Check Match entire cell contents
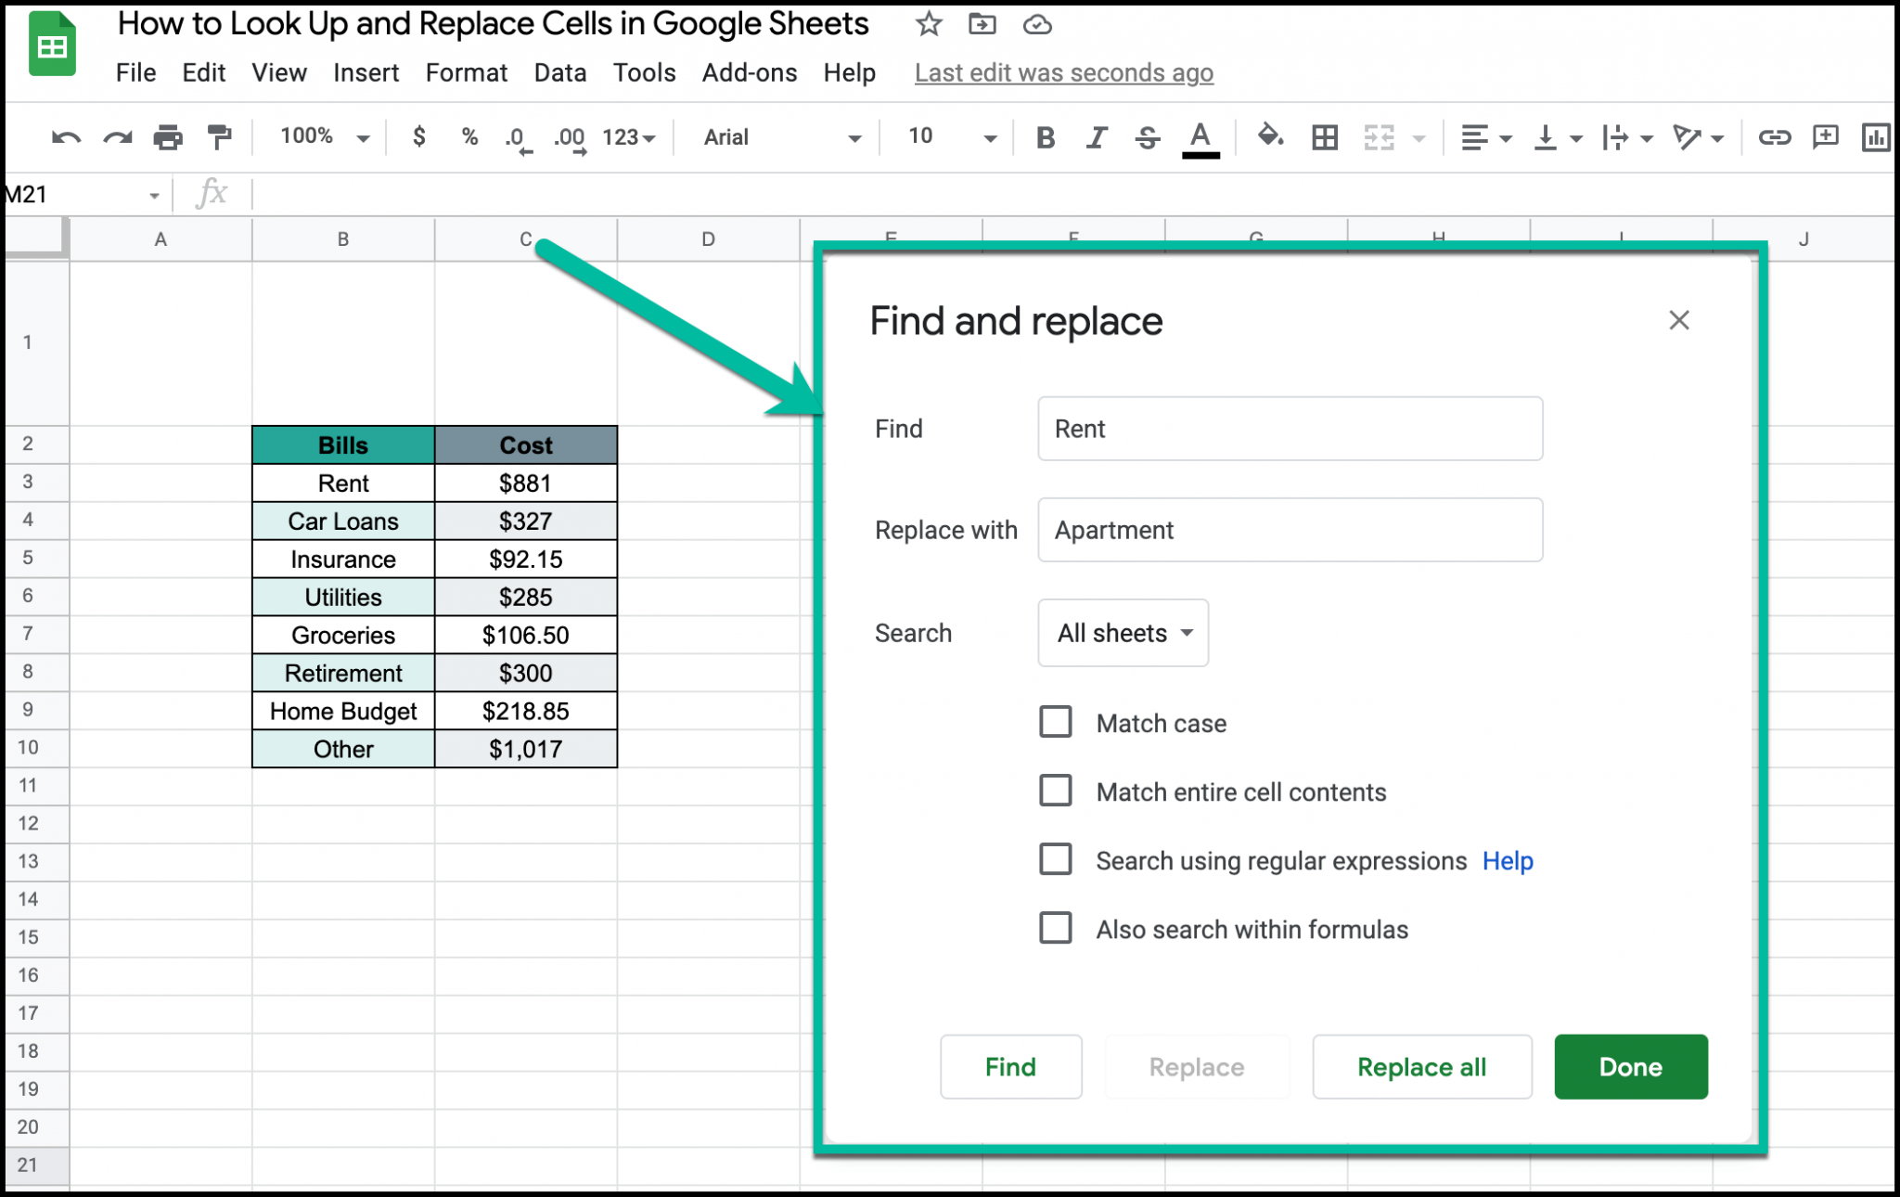1900x1197 pixels. (1056, 791)
